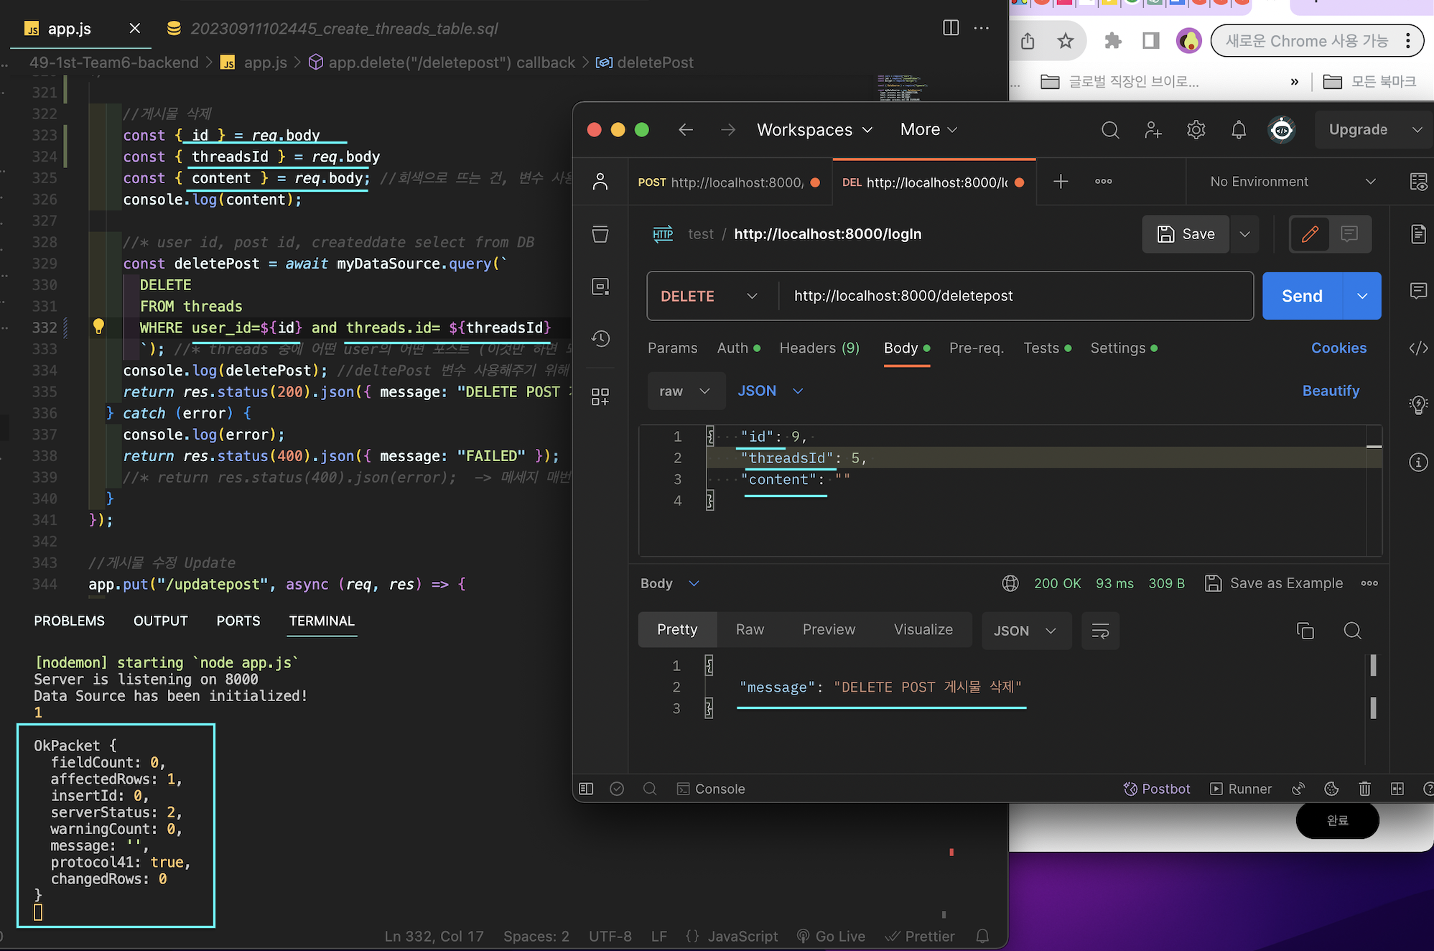Toggle the Postman sidebar panel icon

click(586, 789)
